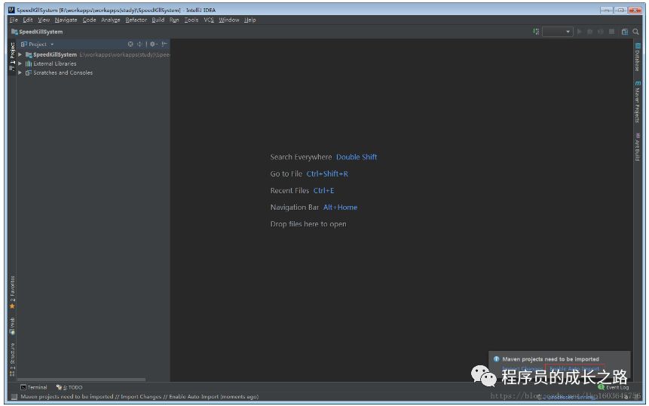This screenshot has width=649, height=406.
Task: Click the info icon in Maven notification
Action: 496,359
